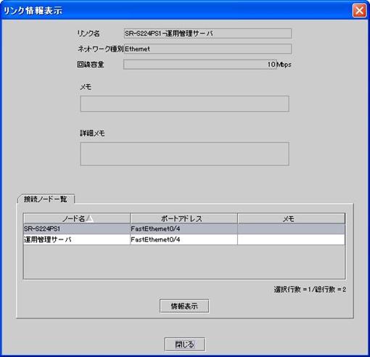Click the memo cell of 運用管理サーバ row
The height and width of the screenshot is (357, 370).
pos(291,239)
